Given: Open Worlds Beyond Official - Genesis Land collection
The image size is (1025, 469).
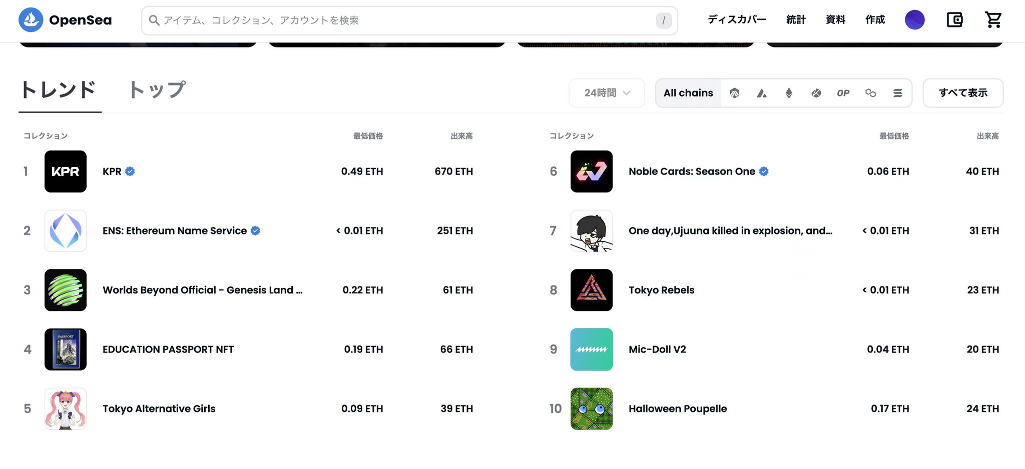Looking at the screenshot, I should [203, 290].
